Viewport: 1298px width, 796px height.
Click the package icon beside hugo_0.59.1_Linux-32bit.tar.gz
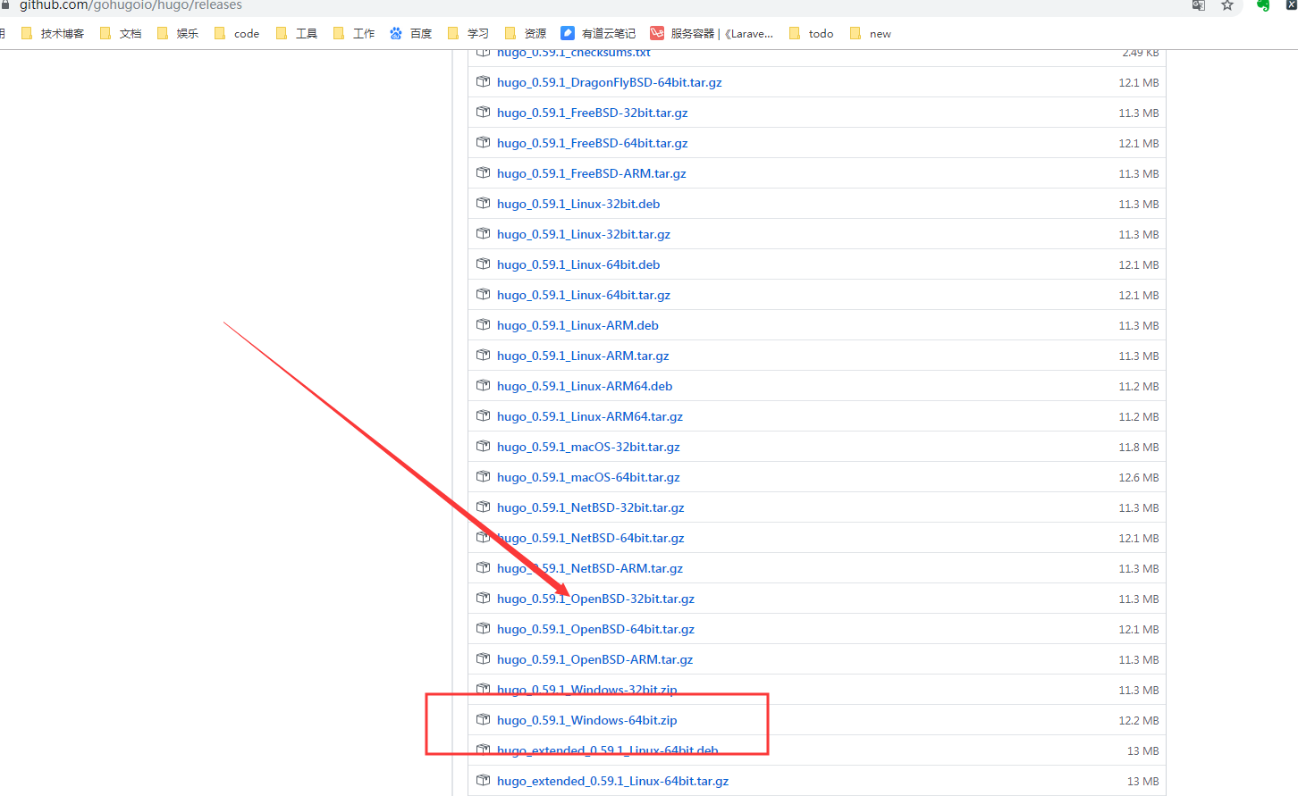(484, 234)
